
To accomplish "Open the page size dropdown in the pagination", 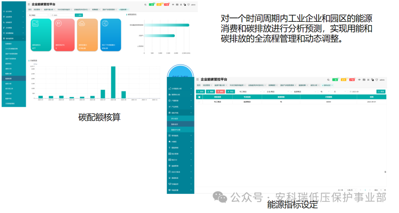I will coord(350,190).
